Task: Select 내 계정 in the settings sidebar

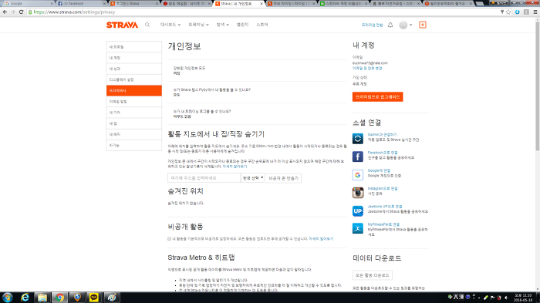Action: tap(134, 58)
